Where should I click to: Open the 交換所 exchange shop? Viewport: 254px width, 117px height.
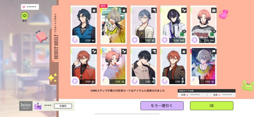tap(63, 106)
